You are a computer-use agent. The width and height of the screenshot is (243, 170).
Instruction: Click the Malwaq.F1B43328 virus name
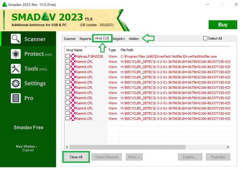(x=89, y=56)
